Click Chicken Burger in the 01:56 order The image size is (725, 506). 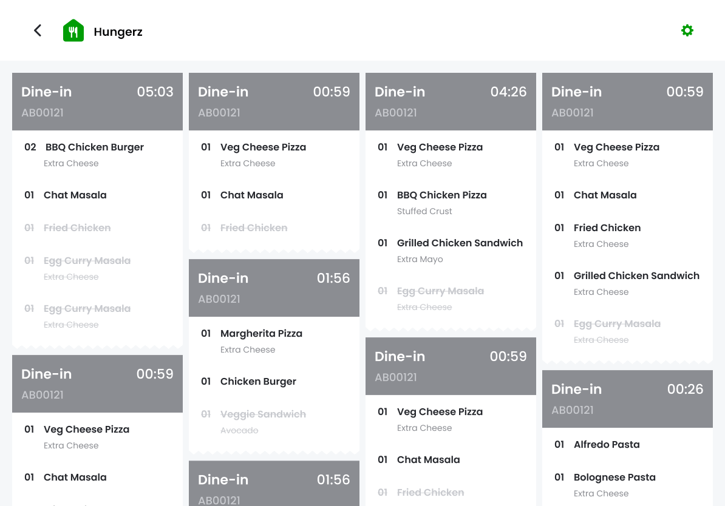[258, 381]
